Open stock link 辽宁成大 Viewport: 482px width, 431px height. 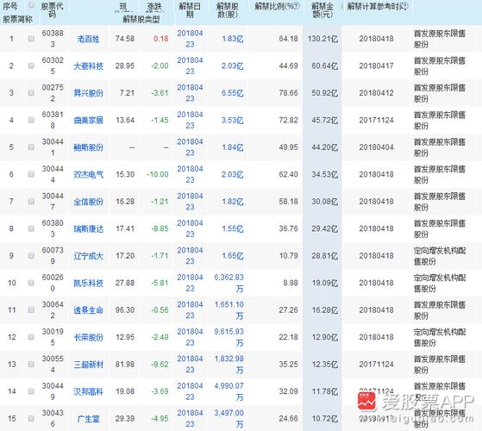coord(89,256)
